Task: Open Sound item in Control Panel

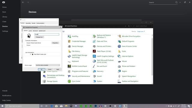Action: (x=97, y=76)
